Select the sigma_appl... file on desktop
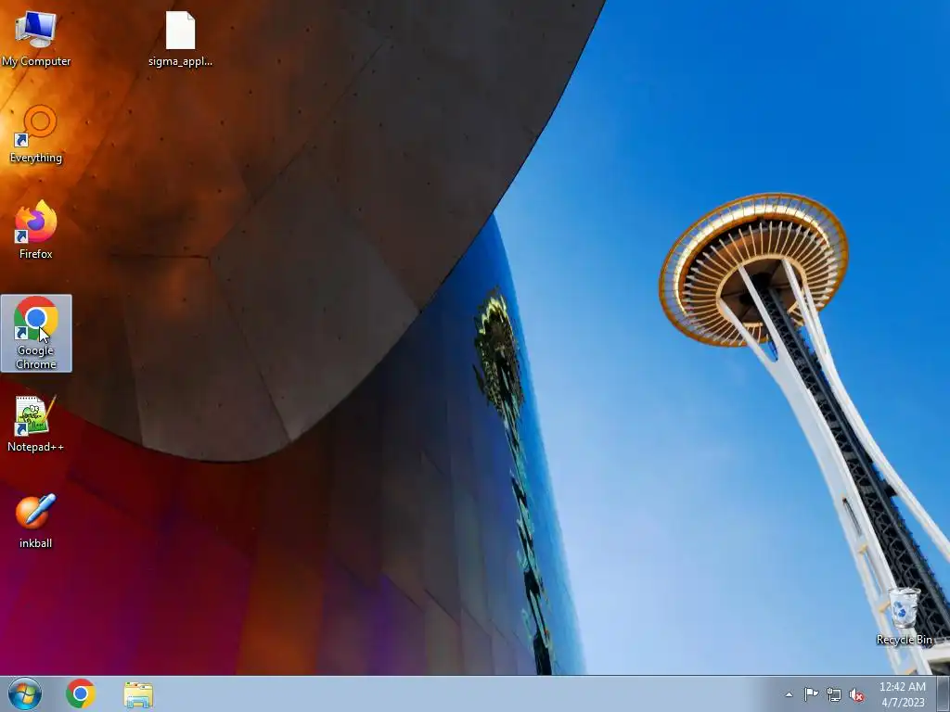The image size is (950, 712). (181, 39)
